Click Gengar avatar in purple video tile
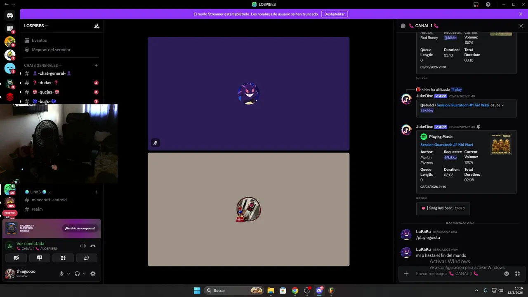 [248, 93]
